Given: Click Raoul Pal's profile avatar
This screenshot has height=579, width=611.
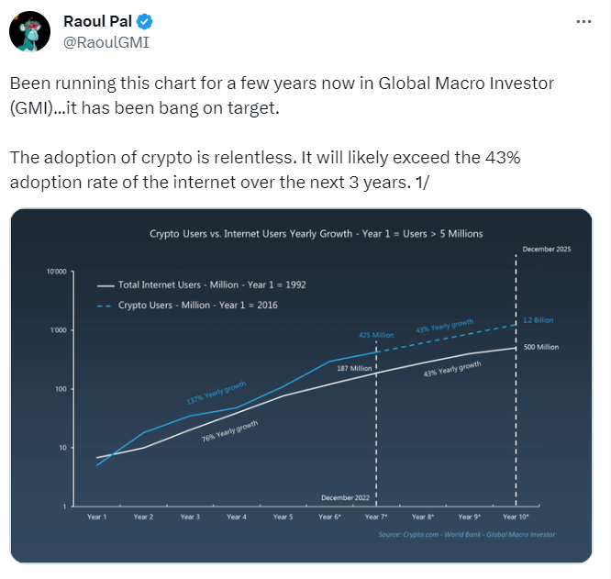Looking at the screenshot, I should coord(29,32).
